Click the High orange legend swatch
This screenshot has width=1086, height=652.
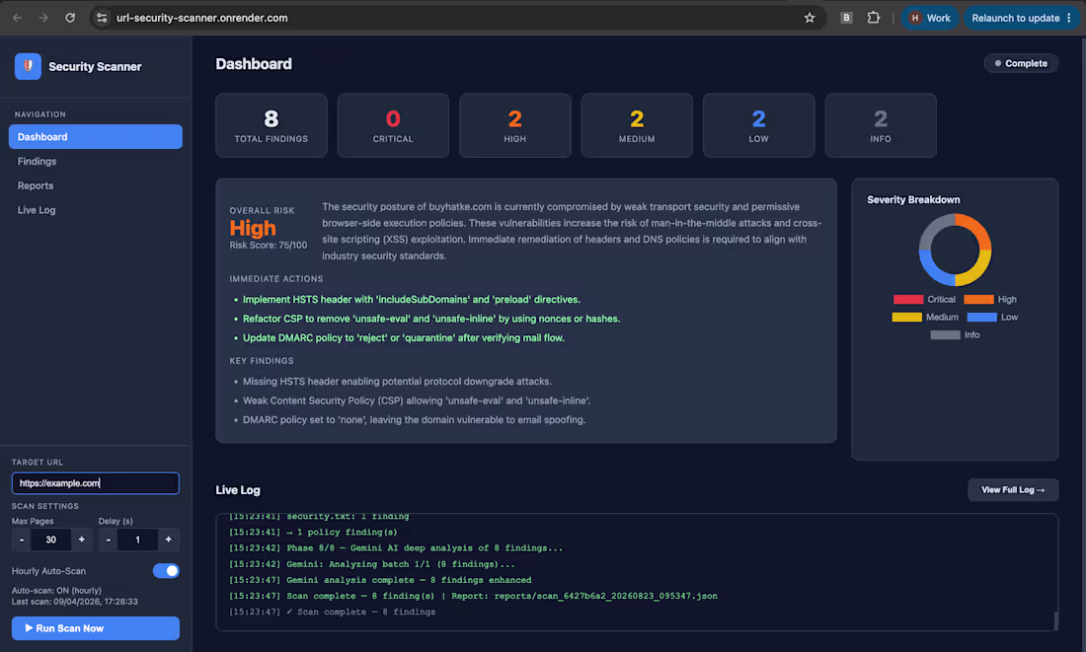tap(978, 299)
